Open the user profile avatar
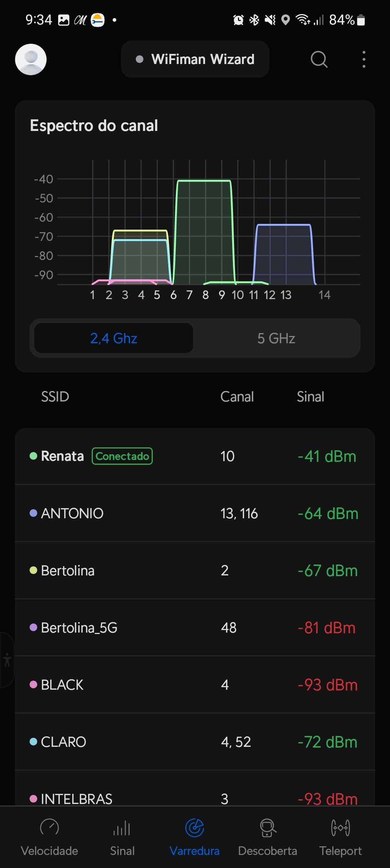Image resolution: width=390 pixels, height=868 pixels. [31, 59]
